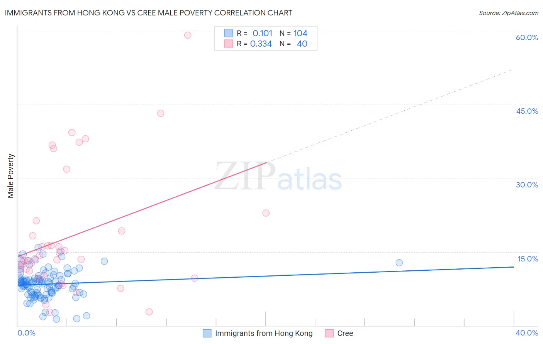This screenshot has height=344, width=543.
Task: Click the pink outlier point near 60% poverty
Action: [x=188, y=35]
